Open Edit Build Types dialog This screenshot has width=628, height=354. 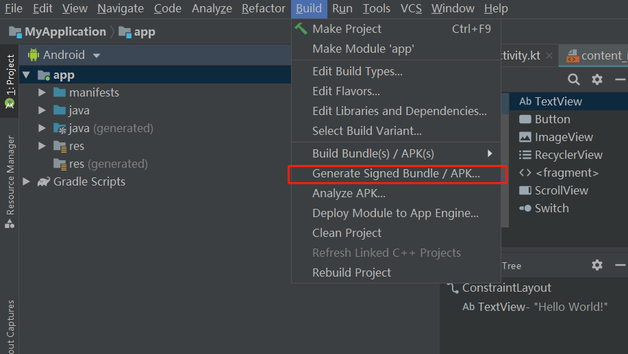(x=396, y=71)
